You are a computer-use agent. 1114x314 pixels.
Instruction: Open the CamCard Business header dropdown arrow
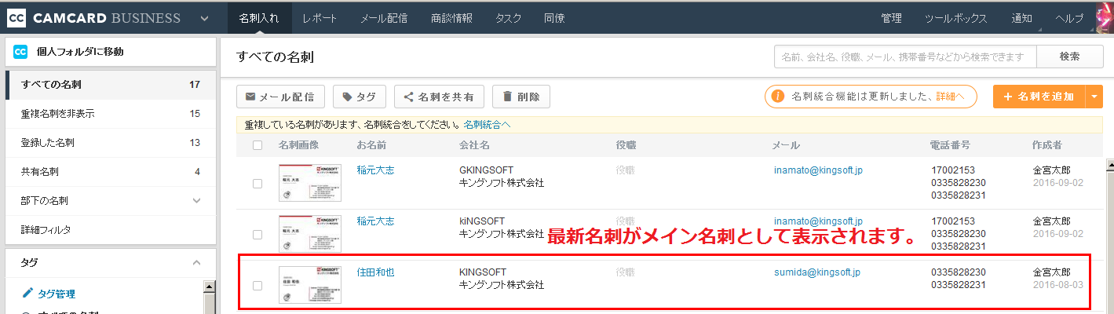click(205, 18)
